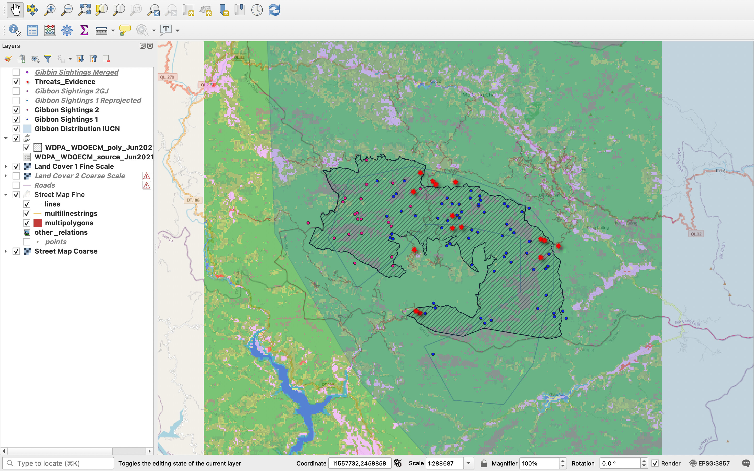
Task: Open the Field Calculator icon
Action: point(49,30)
